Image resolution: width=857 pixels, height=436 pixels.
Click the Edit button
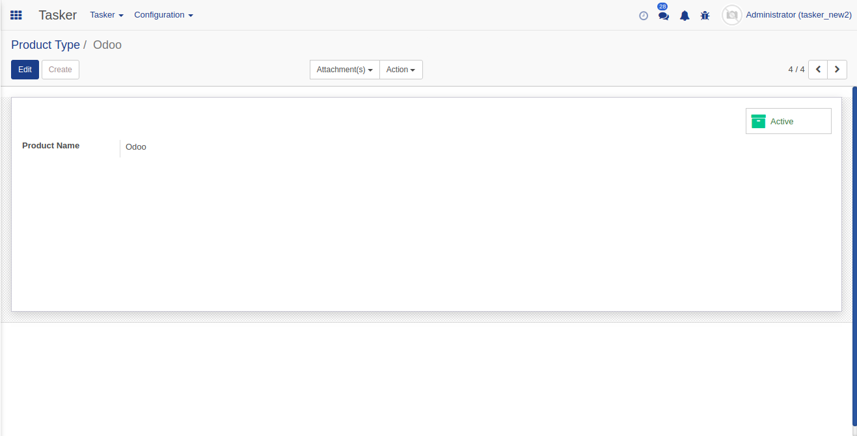25,70
